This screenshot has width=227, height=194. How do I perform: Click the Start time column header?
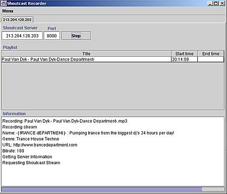click(184, 54)
